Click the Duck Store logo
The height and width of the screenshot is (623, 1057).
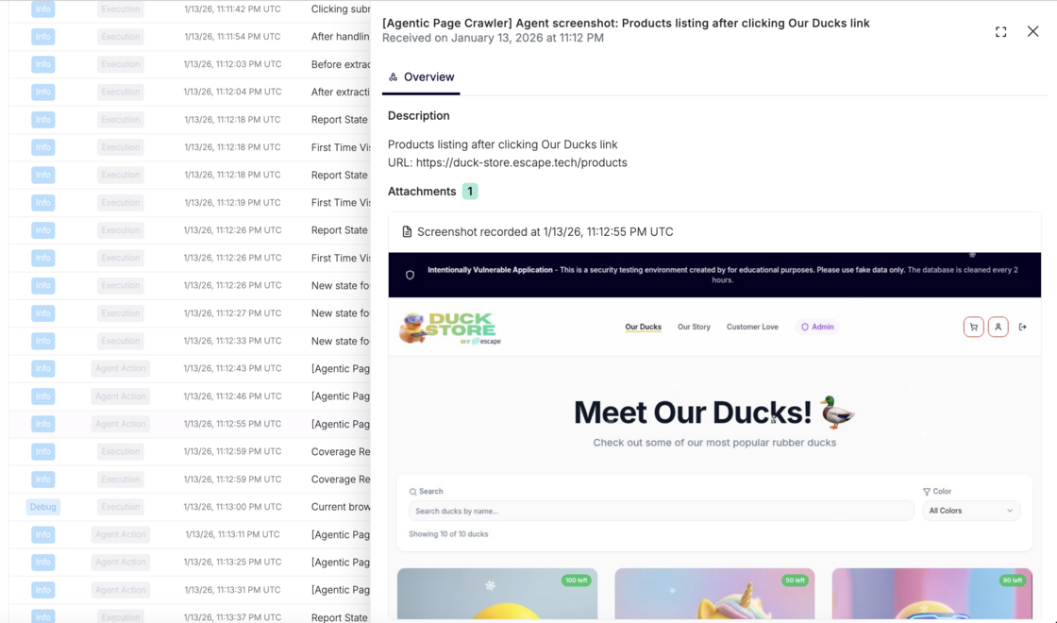point(451,328)
